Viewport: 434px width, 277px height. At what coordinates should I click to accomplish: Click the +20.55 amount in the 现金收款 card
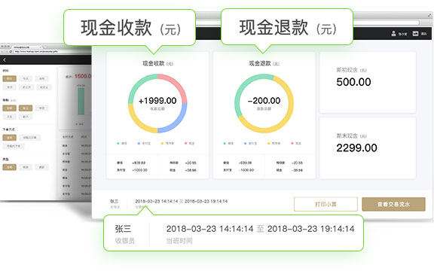[191, 163]
